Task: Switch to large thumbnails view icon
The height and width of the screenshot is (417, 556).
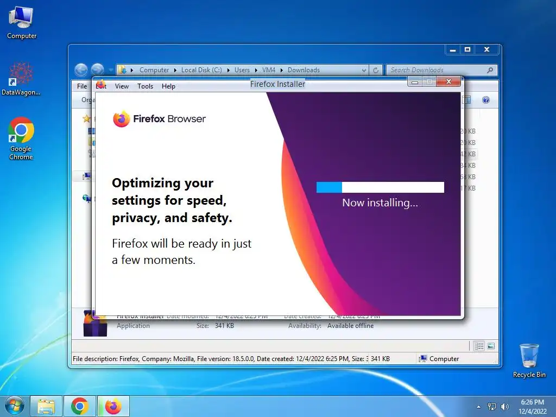Action: click(x=491, y=346)
